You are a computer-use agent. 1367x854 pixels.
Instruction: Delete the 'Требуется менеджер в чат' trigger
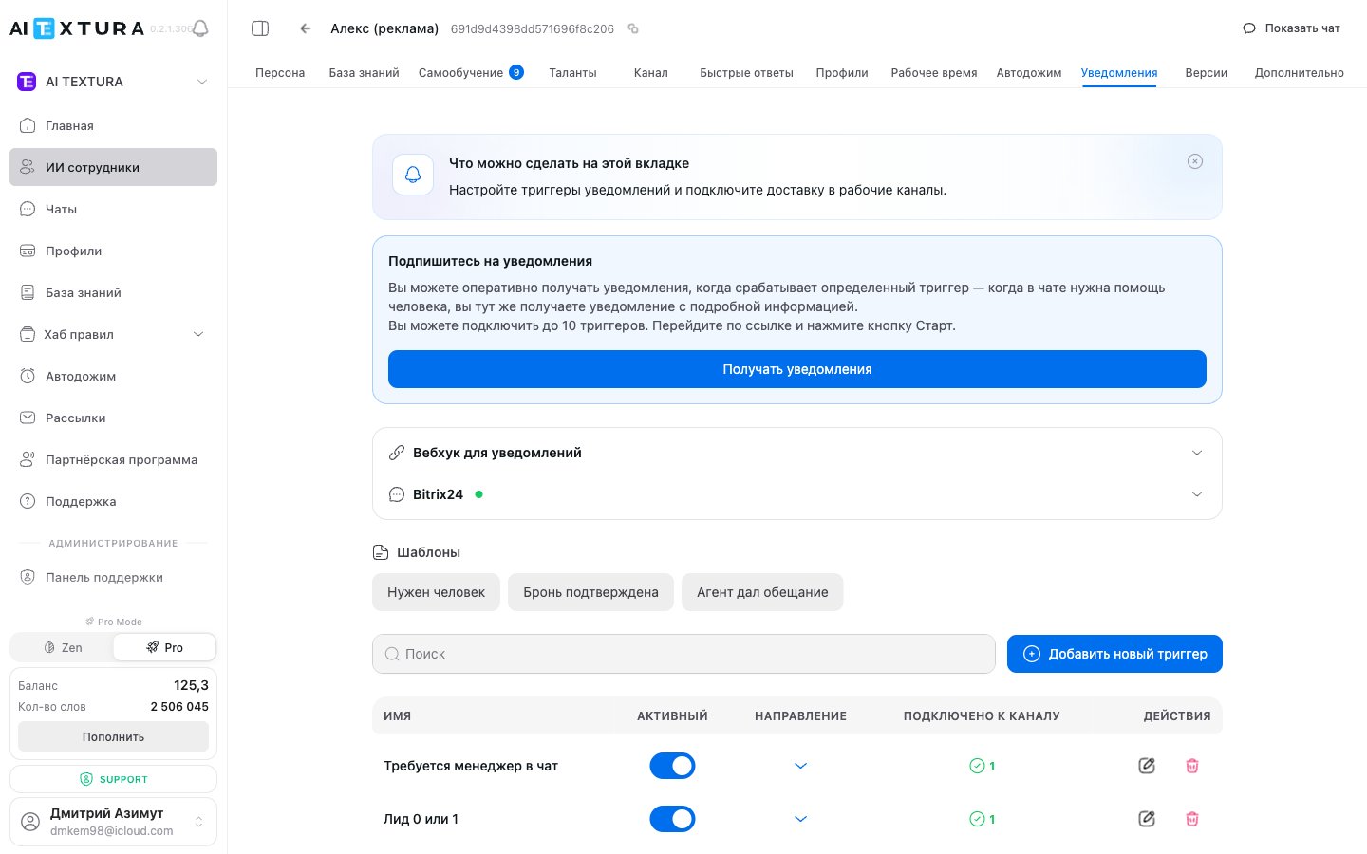pos(1192,766)
